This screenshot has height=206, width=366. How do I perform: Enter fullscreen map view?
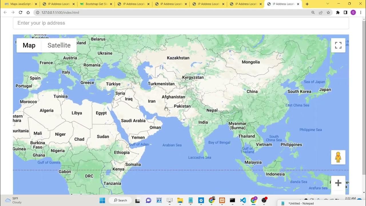338,45
